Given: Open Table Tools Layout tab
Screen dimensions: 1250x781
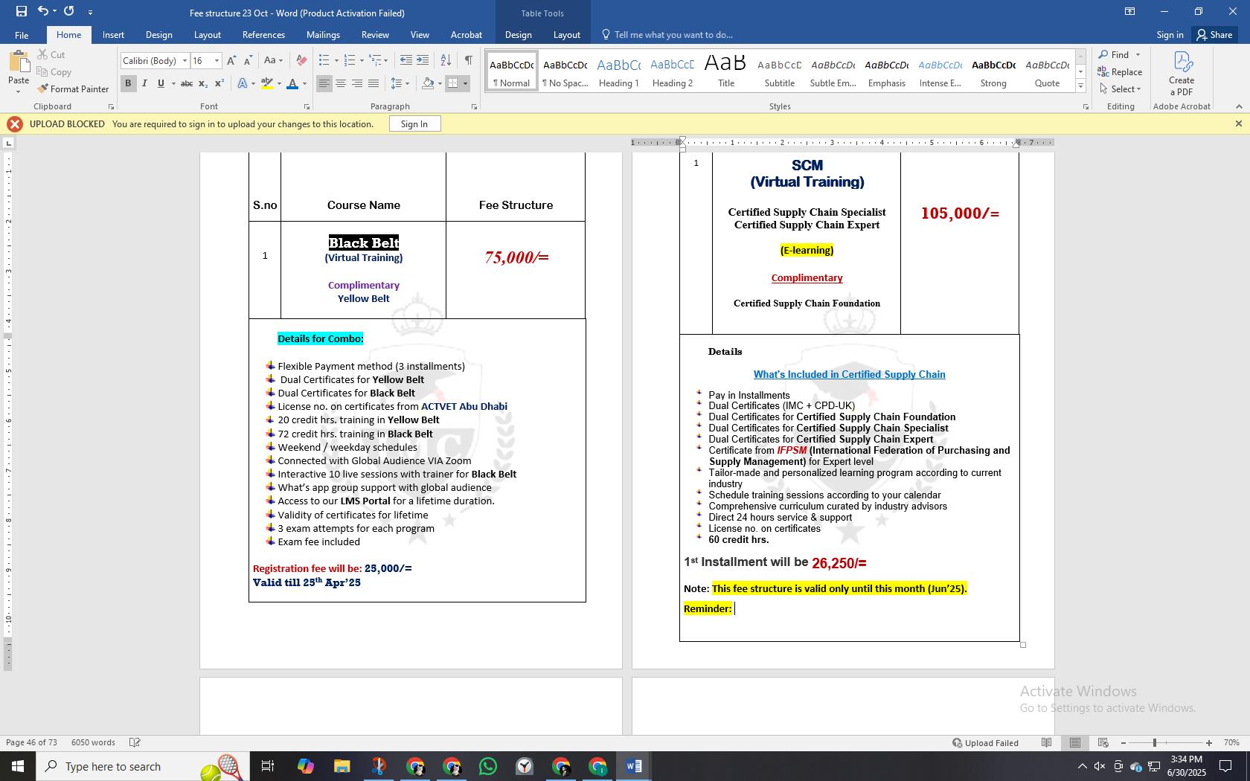Looking at the screenshot, I should coord(566,35).
